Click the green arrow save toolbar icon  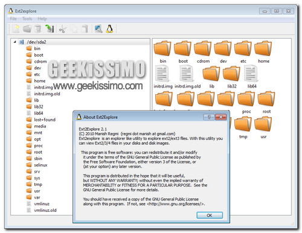click(50, 29)
